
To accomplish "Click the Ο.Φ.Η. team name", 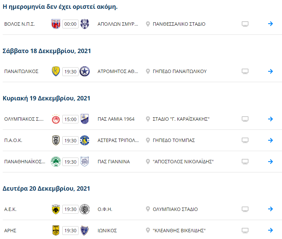I will click(105, 209).
